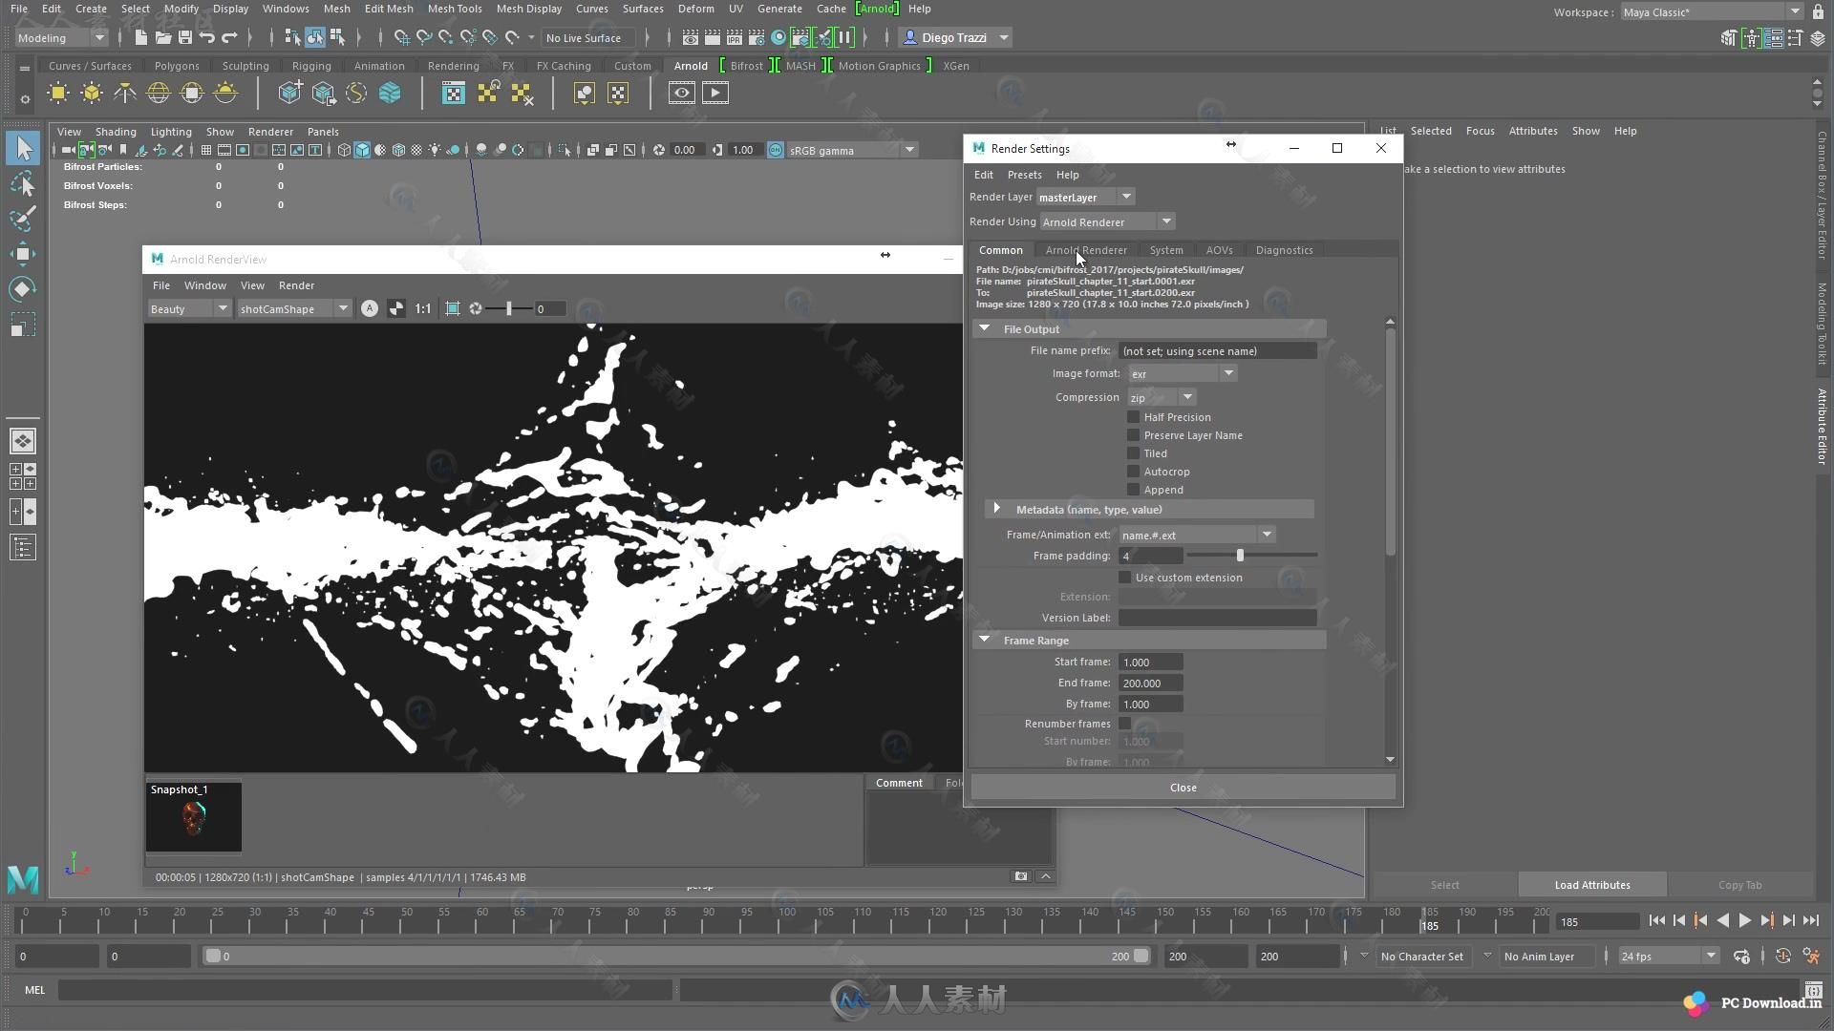Image resolution: width=1834 pixels, height=1031 pixels.
Task: Click the Arnold Renderer tab
Action: pos(1086,249)
